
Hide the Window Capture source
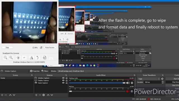(63, 78)
